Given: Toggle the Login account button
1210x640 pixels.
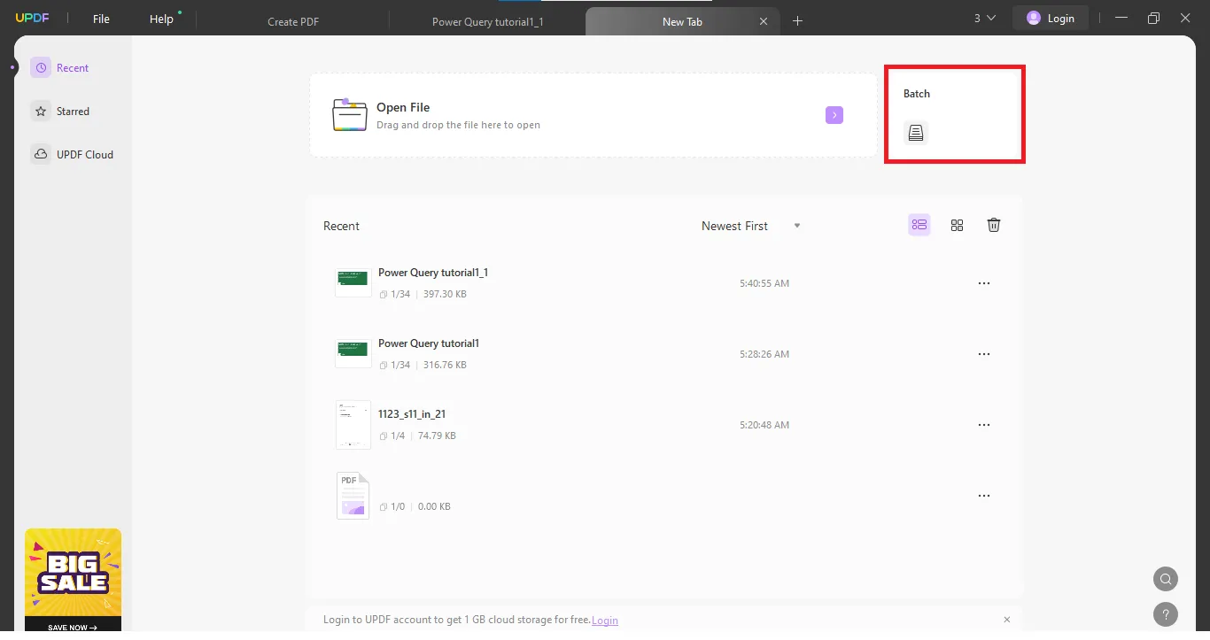Looking at the screenshot, I should click(1051, 17).
